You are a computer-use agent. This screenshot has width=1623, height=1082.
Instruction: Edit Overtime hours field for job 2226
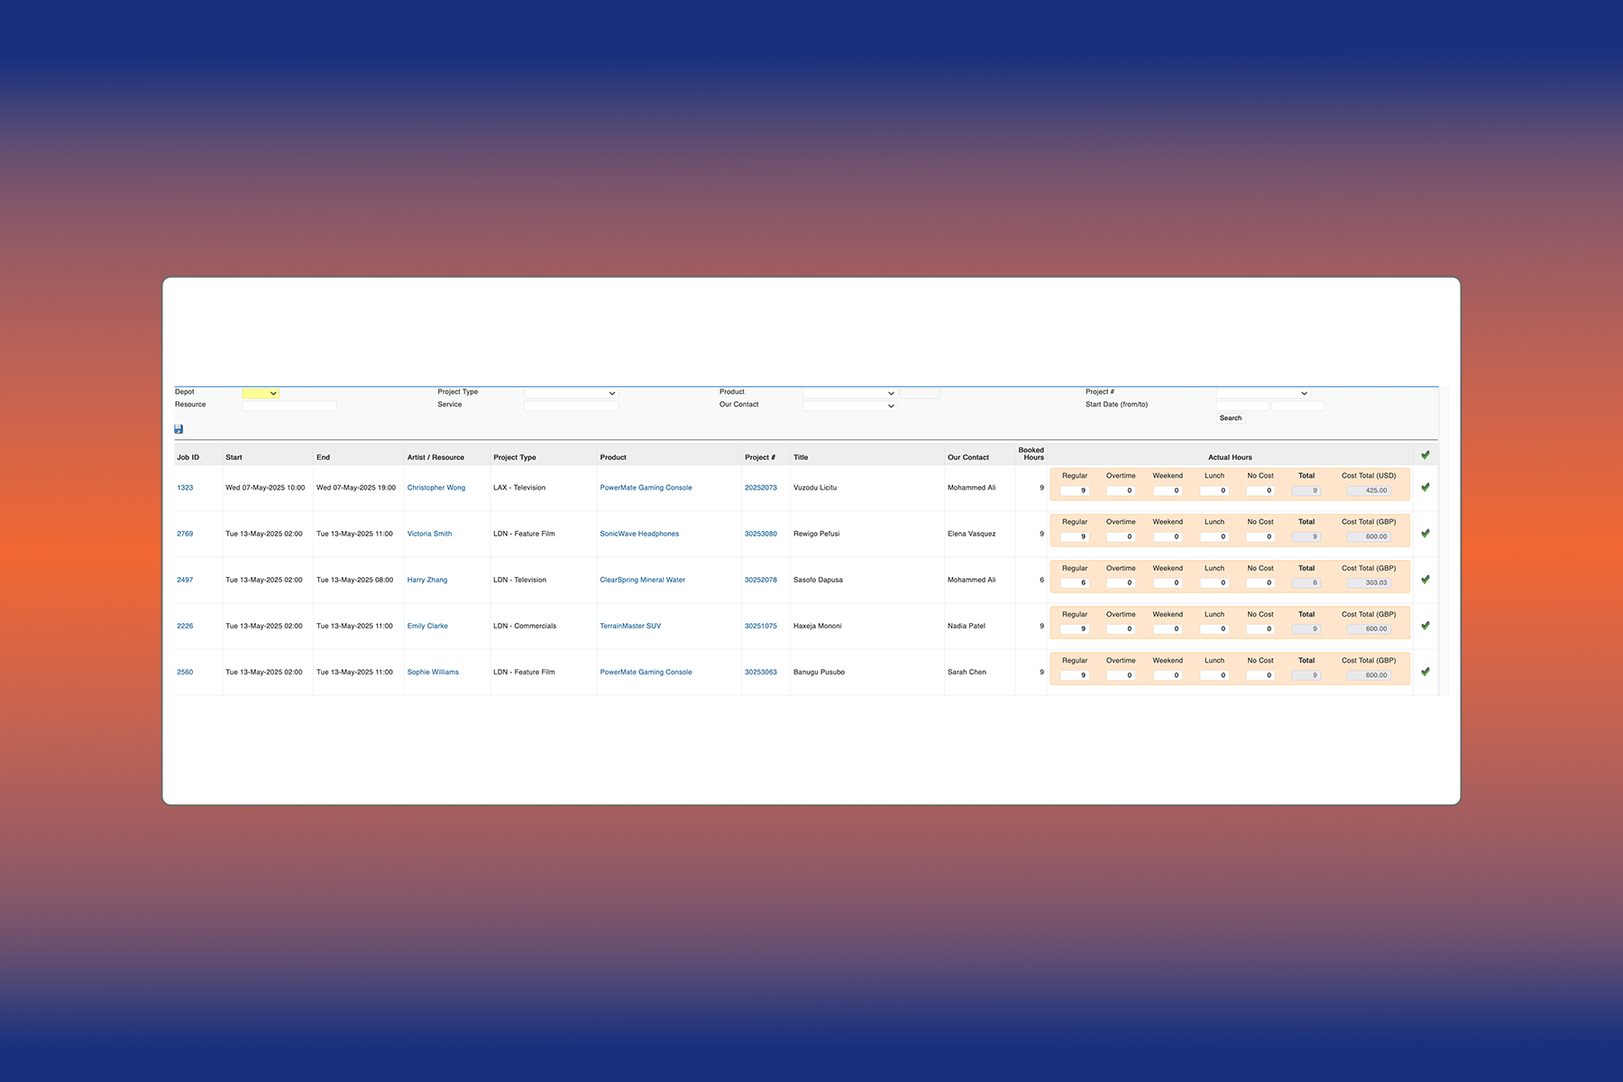[x=1121, y=628]
